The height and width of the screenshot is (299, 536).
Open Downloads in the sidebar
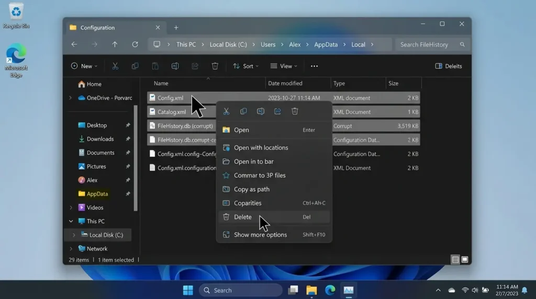(x=100, y=139)
